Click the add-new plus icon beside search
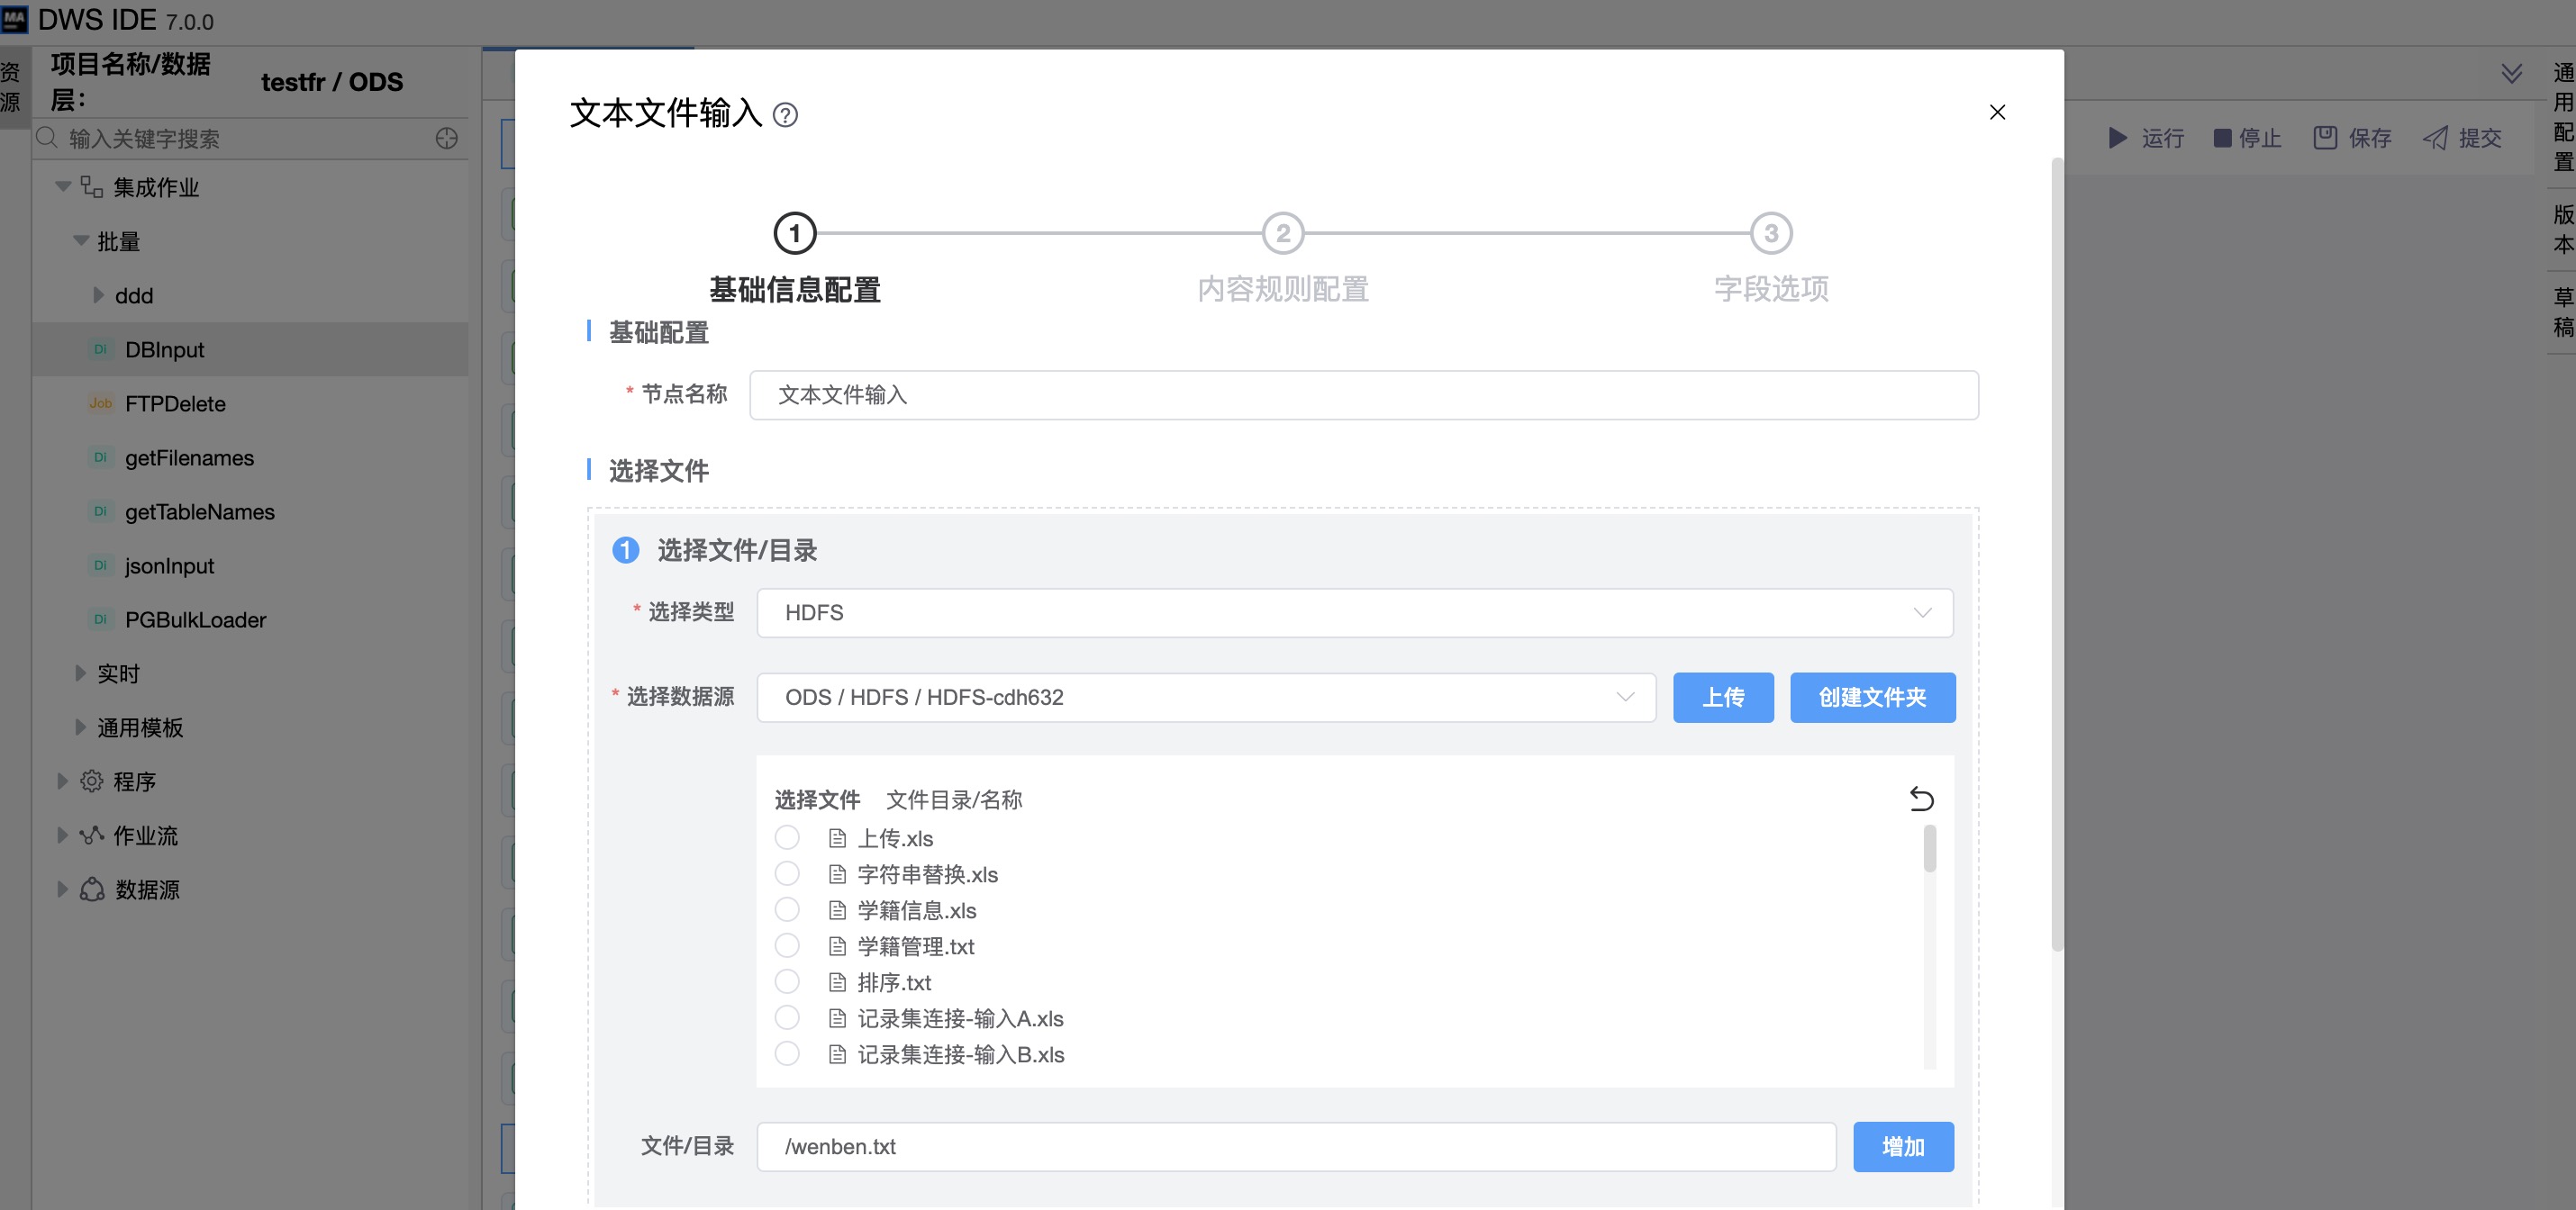Screen dimensions: 2576x1210 pyautogui.click(x=447, y=139)
